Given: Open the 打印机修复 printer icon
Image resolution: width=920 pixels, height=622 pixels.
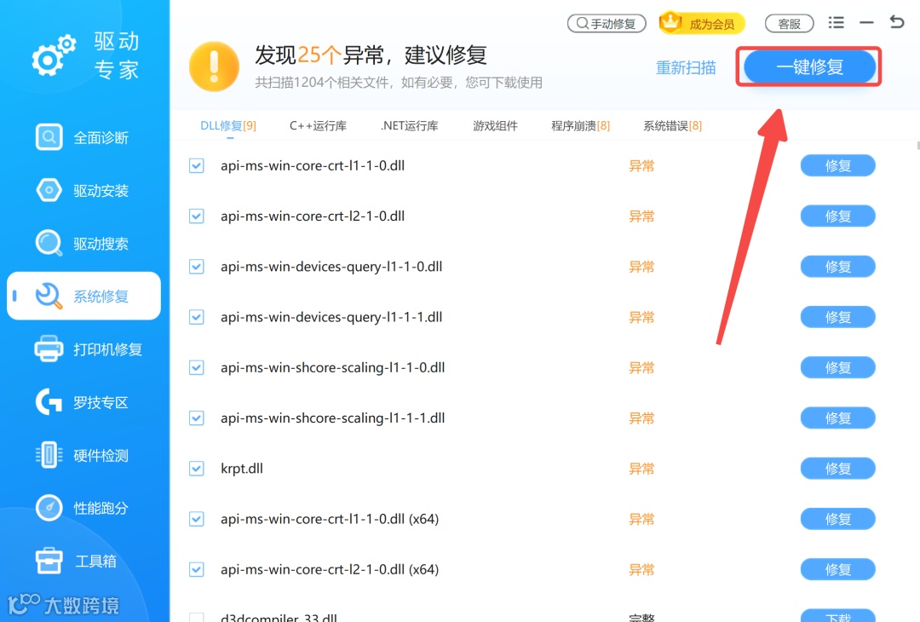Looking at the screenshot, I should tap(49, 349).
